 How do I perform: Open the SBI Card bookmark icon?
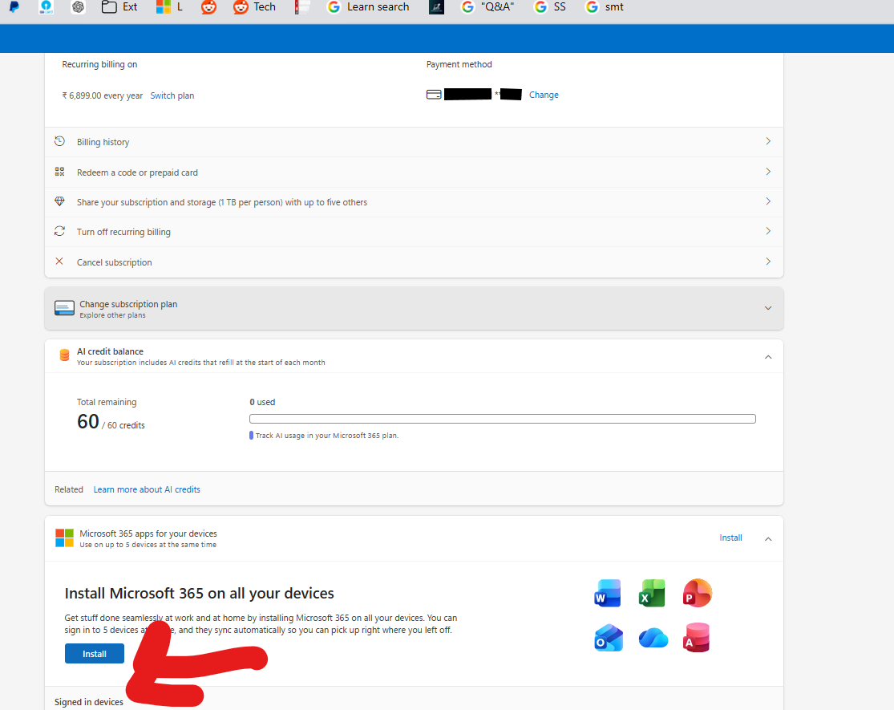pyautogui.click(x=47, y=7)
